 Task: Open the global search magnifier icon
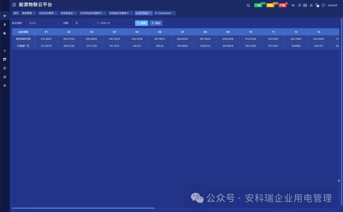(x=248, y=5)
